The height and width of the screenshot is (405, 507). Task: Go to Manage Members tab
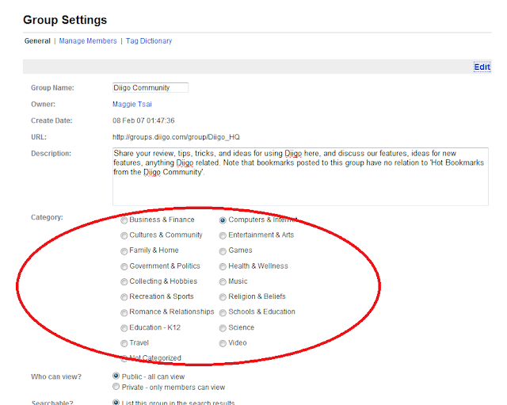[x=88, y=41]
